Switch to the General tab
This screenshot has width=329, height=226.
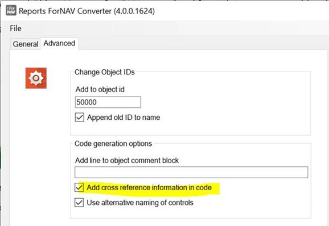coord(26,44)
